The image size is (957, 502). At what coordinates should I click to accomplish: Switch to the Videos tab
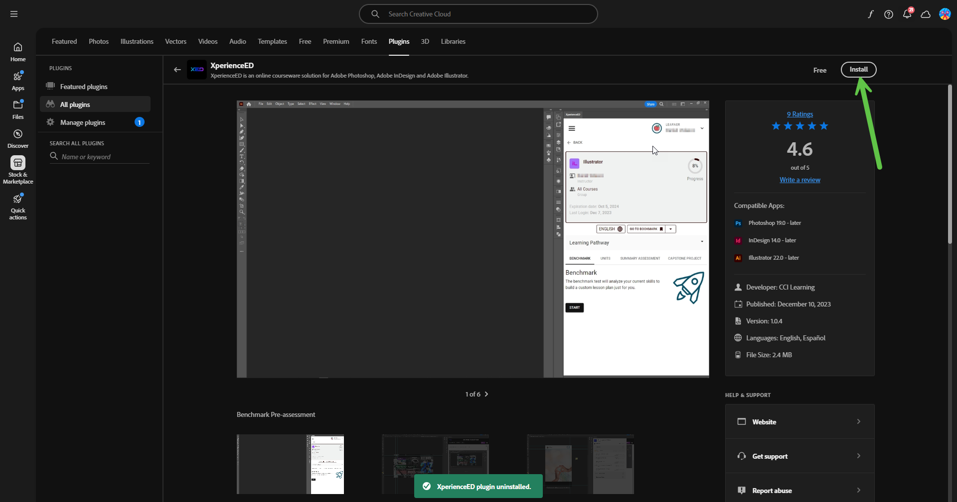(208, 41)
